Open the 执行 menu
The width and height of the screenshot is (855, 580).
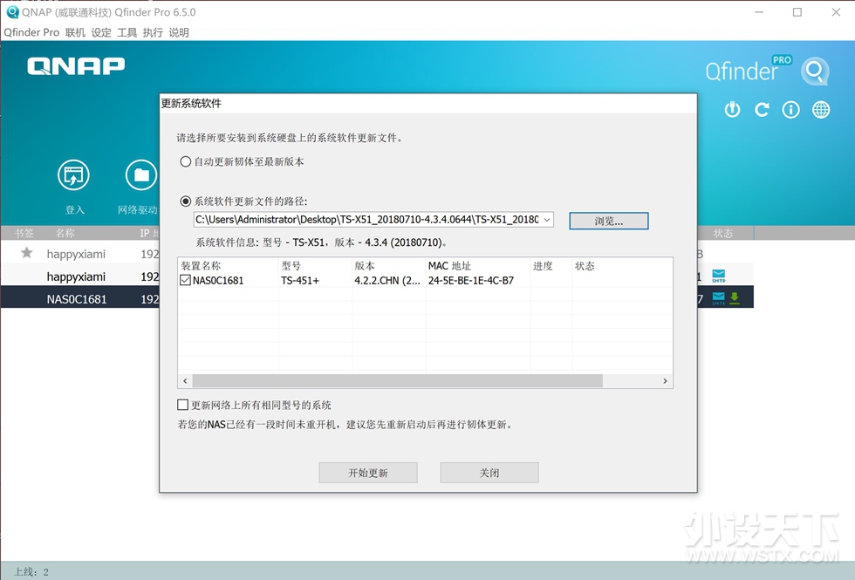click(x=153, y=32)
